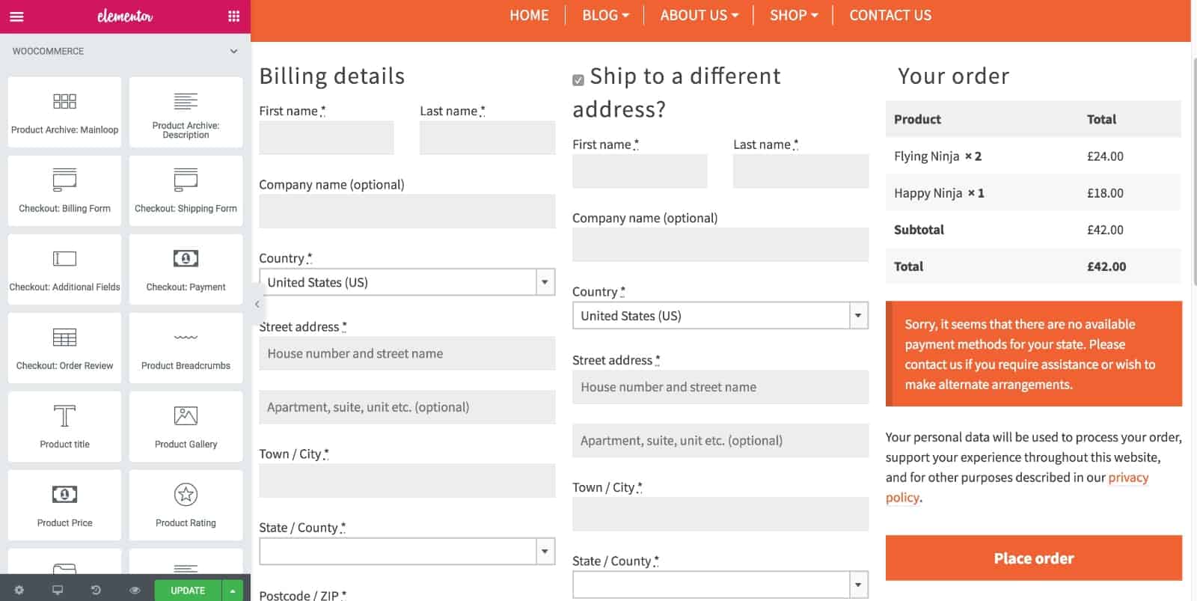Open the Shop menu

[794, 15]
